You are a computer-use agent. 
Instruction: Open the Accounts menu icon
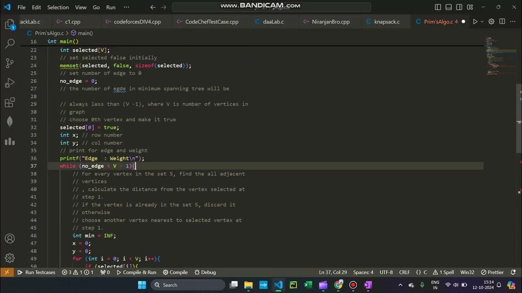(x=10, y=238)
